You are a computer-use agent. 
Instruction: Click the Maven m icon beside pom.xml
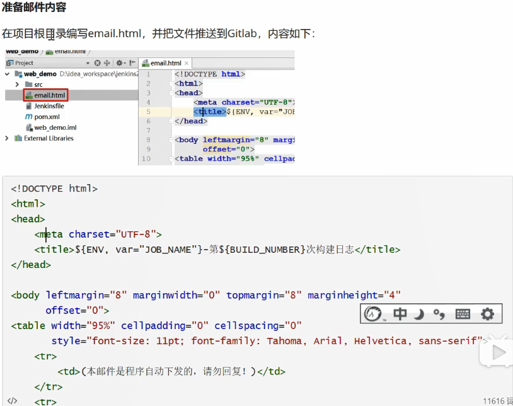[x=29, y=117]
